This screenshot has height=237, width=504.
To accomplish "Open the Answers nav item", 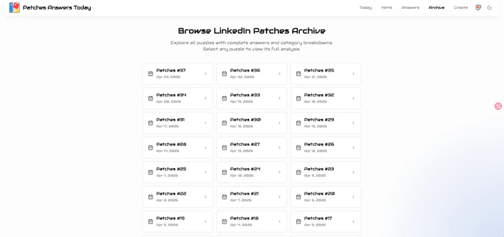I will pos(411,8).
